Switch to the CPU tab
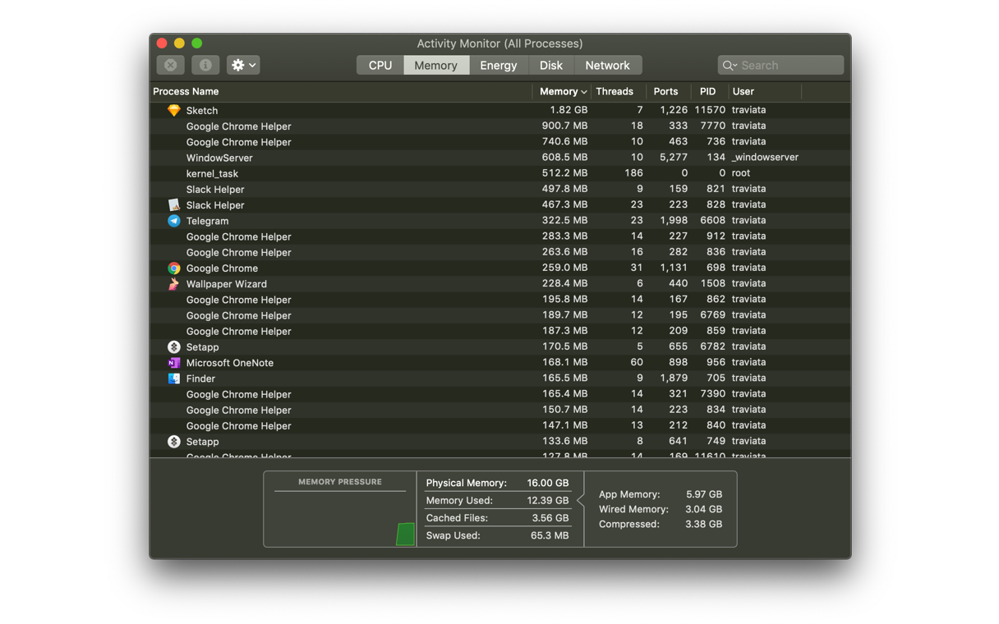The height and width of the screenshot is (624, 999). point(380,66)
